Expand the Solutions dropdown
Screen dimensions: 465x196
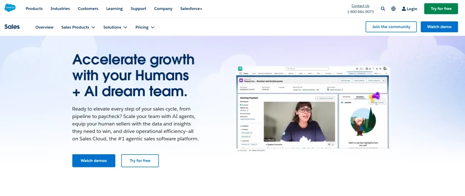(x=115, y=27)
